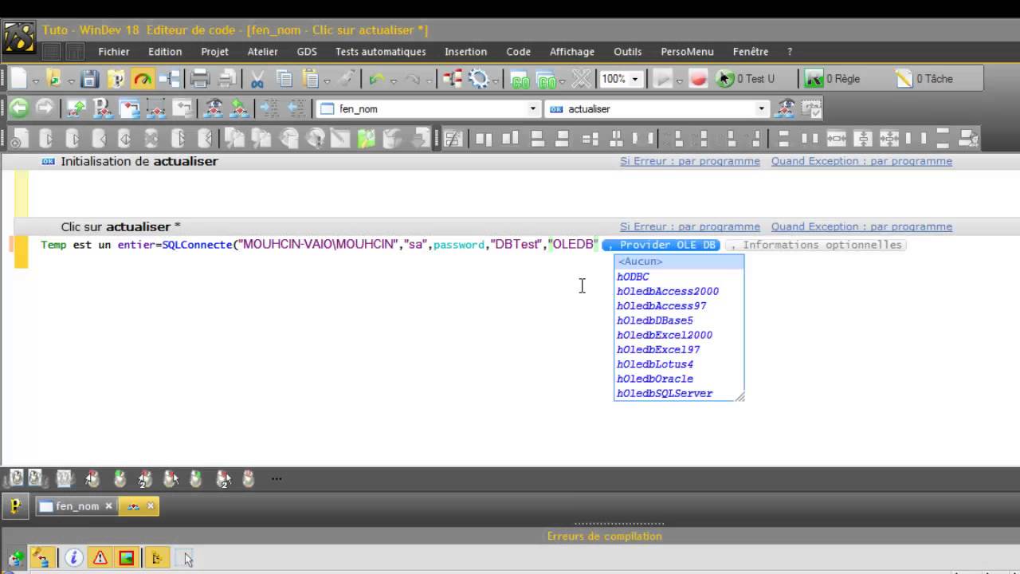Open the project dashboard gauge icon
This screenshot has width=1020, height=574.
tap(143, 78)
